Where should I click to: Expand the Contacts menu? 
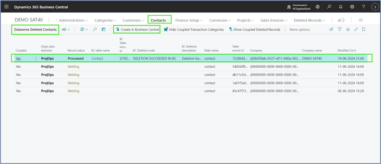click(160, 20)
